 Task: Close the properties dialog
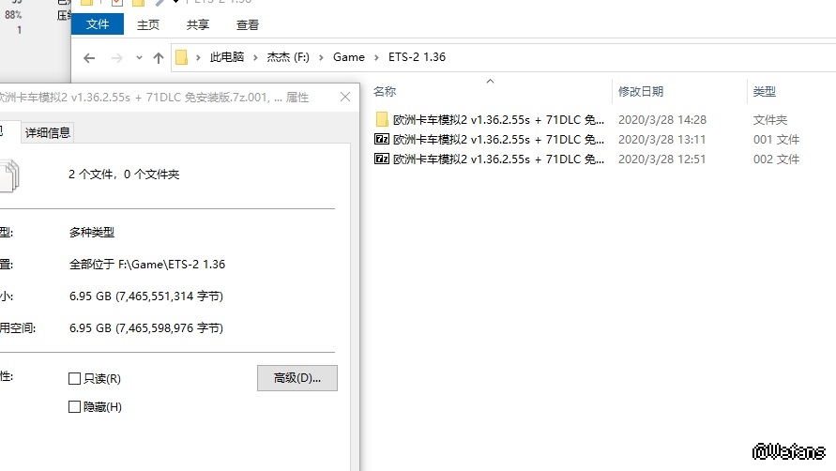click(345, 97)
